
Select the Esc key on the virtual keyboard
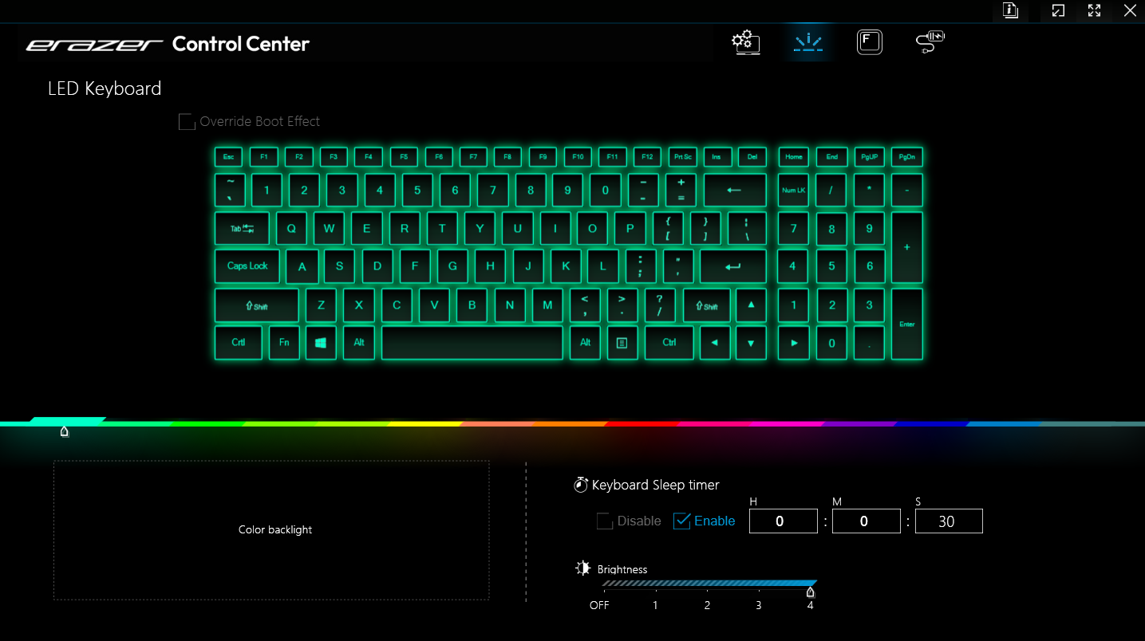[228, 156]
